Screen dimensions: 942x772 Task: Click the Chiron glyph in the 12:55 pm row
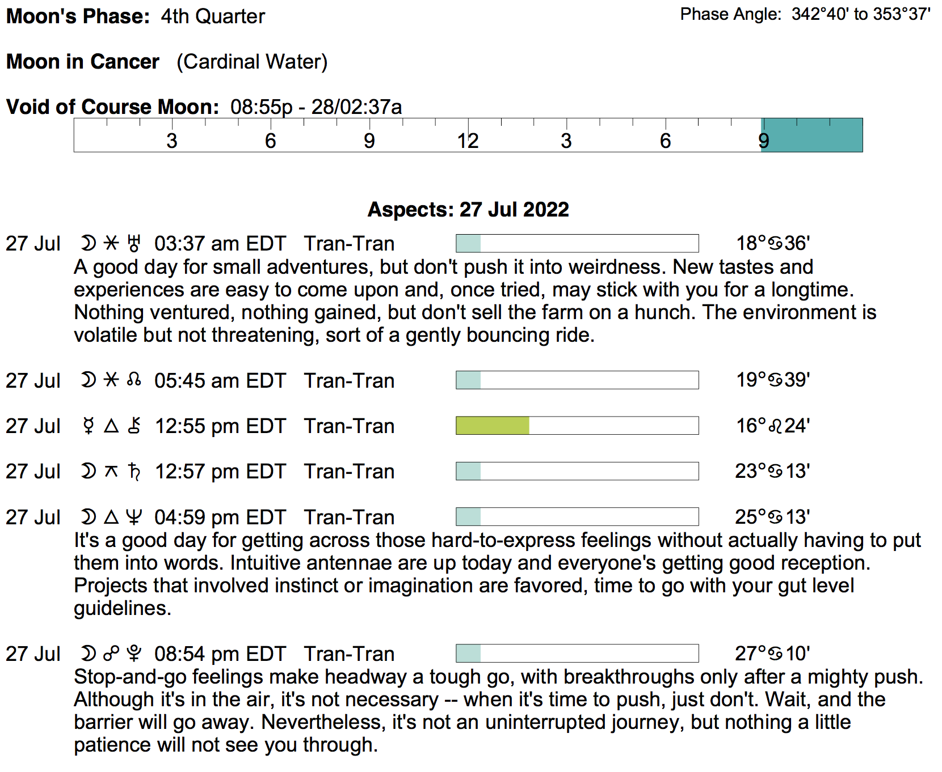coord(134,426)
